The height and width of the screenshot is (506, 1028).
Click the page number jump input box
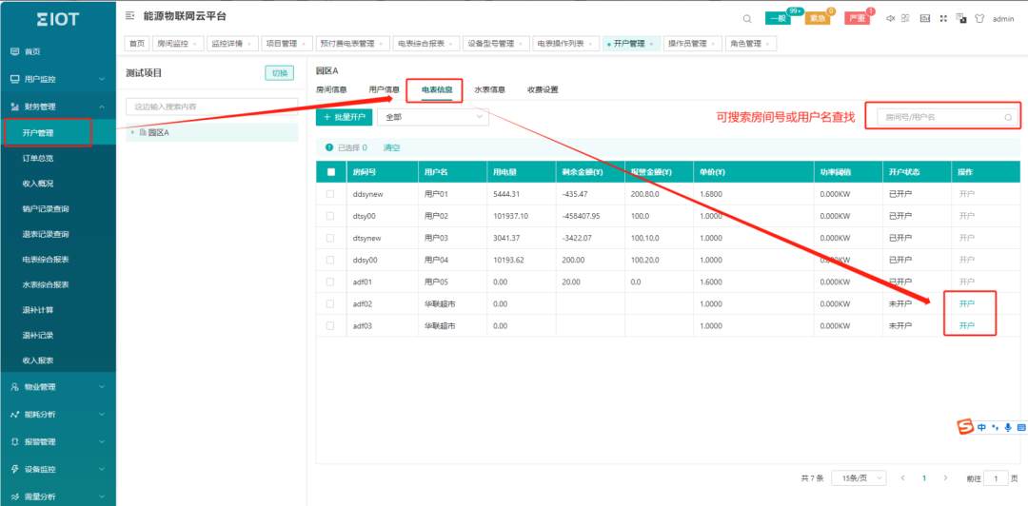[x=997, y=478]
